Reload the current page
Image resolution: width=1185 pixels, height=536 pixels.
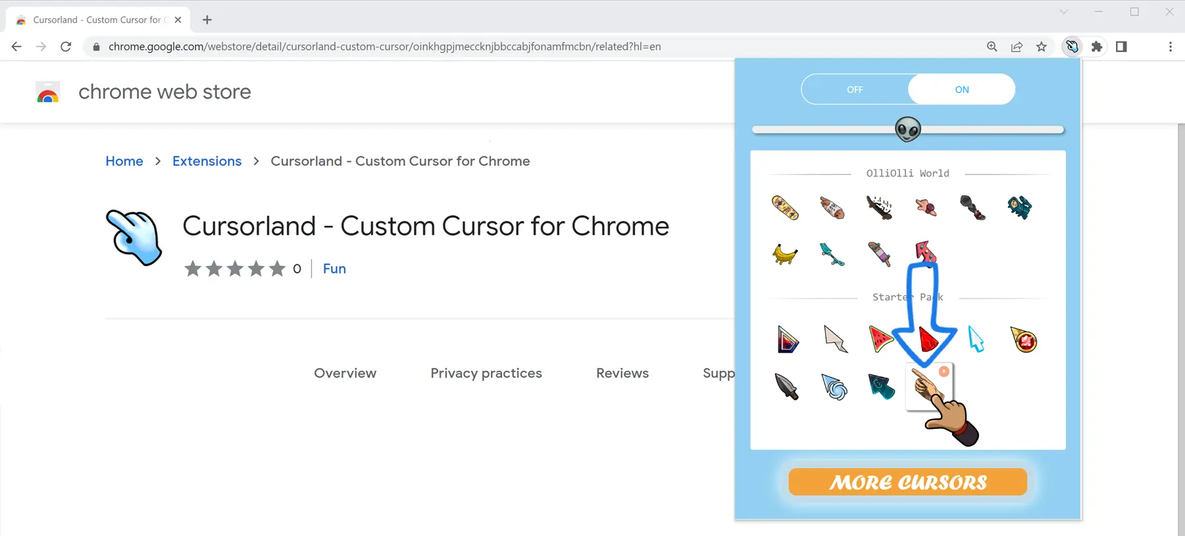click(66, 47)
